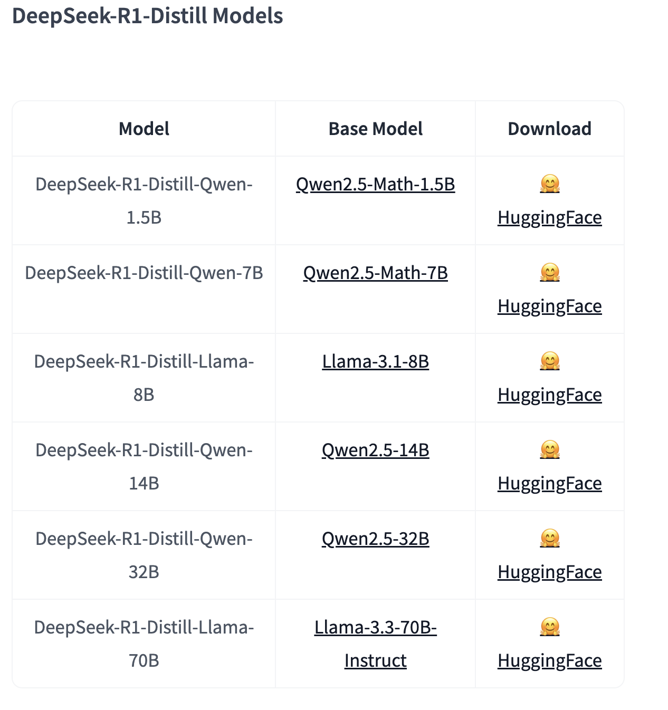Open HuggingFace download for Distill-Llama-70B
This screenshot has width=668, height=710.
point(549,661)
